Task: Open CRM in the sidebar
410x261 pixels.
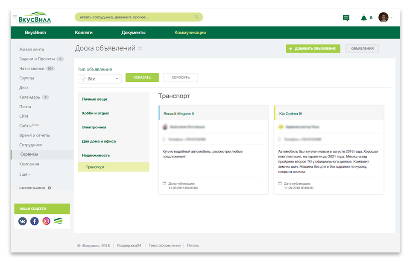Action: tap(23, 116)
